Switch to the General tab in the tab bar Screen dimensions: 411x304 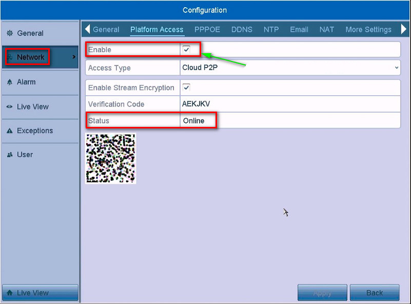point(106,30)
